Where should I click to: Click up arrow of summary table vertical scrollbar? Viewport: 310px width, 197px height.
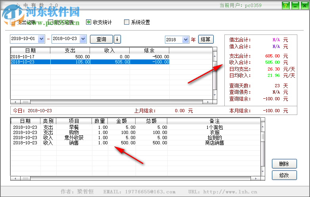click(215, 56)
